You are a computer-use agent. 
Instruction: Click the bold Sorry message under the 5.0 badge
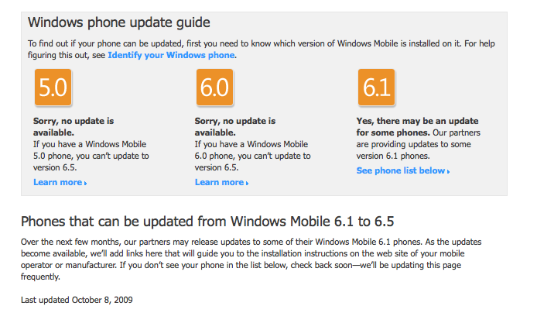(x=74, y=126)
